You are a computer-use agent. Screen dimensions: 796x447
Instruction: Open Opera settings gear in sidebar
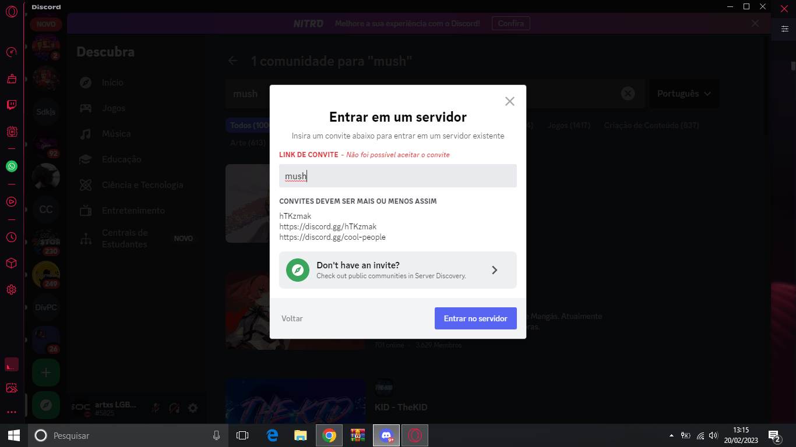(11, 290)
